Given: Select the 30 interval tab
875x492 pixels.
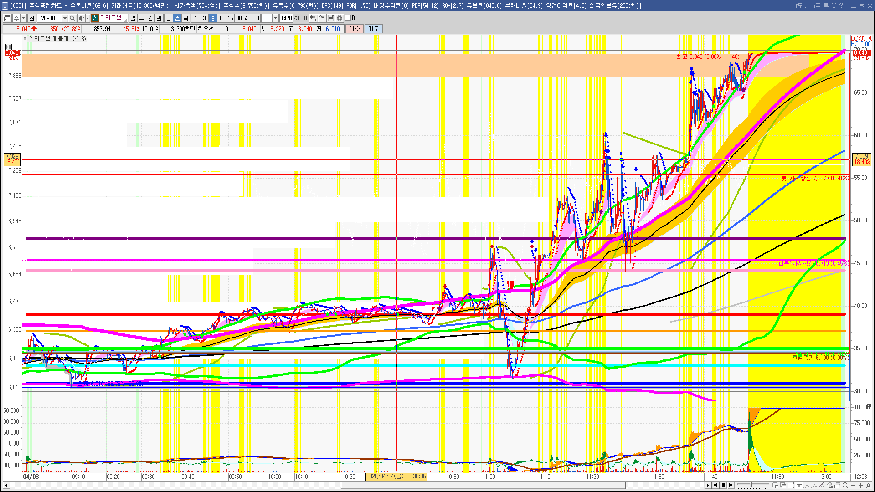Looking at the screenshot, I should 239,18.
